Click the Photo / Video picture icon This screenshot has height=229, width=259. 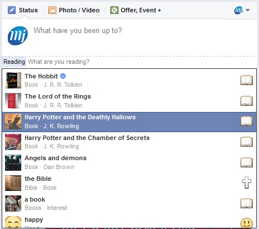52,10
